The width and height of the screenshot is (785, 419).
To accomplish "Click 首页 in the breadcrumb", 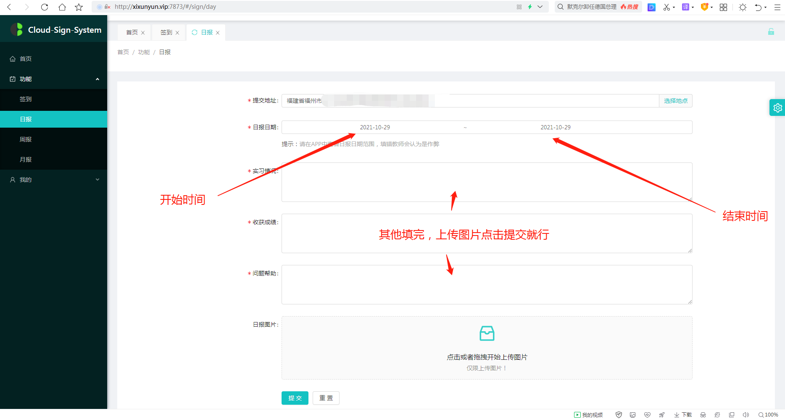I will (x=123, y=52).
